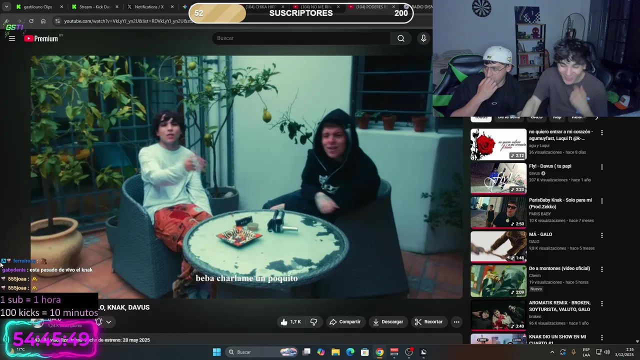Image resolution: width=640 pixels, height=360 pixels.
Task: View site information icon in address bar
Action: [x=57, y=21]
